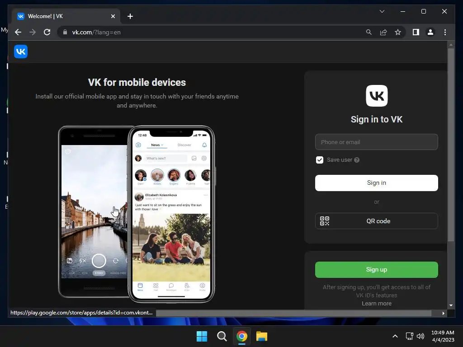Click the horizontal scrollbar thumb
The width and height of the screenshot is (463, 347).
pos(293,313)
